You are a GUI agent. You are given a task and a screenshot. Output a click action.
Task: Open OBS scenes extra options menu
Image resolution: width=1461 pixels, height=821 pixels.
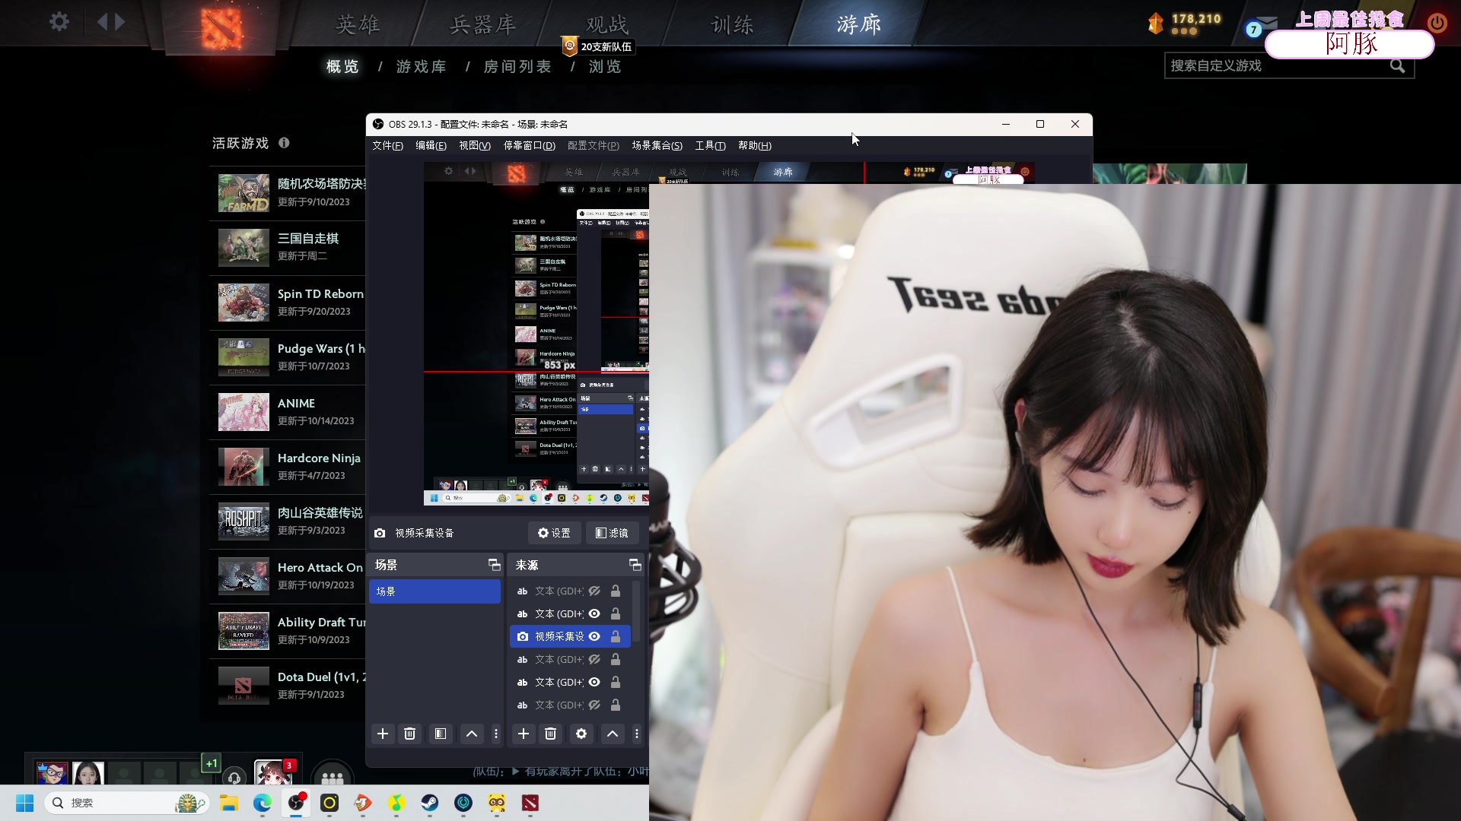(x=496, y=734)
